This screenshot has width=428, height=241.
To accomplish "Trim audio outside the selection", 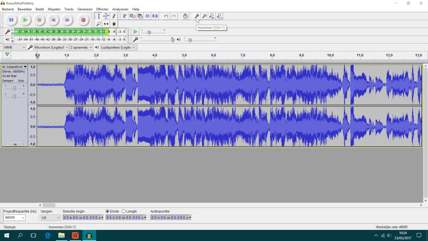I will 147,16.
